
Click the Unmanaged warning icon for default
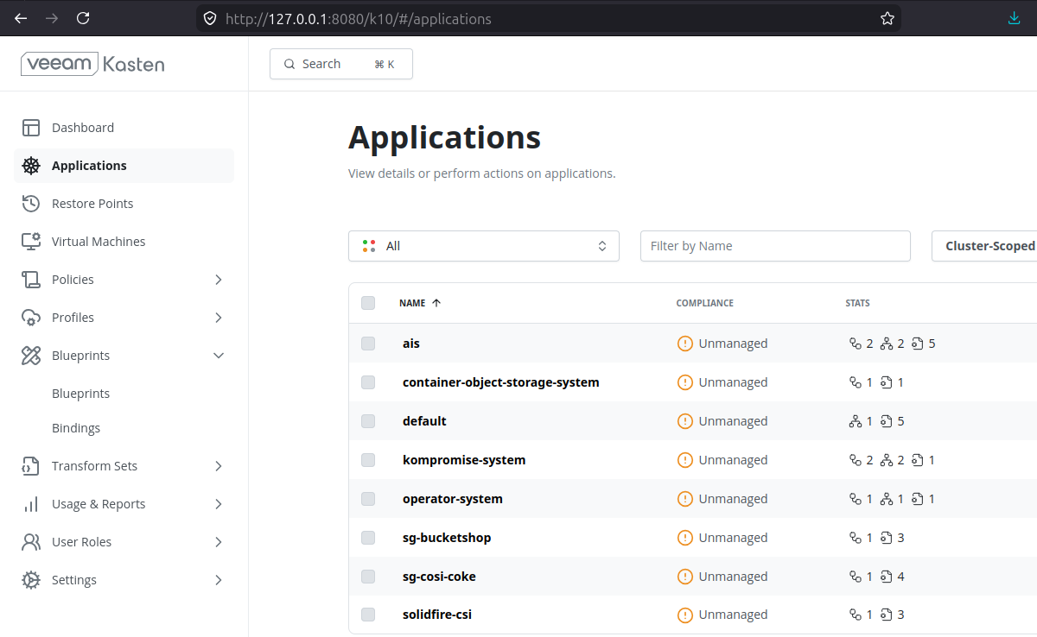685,421
